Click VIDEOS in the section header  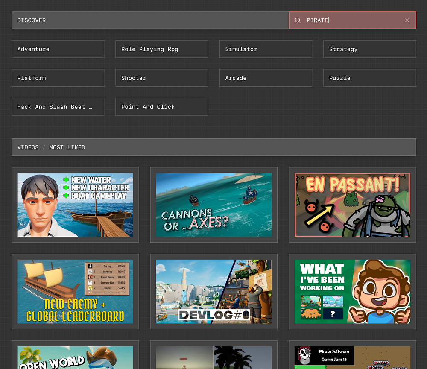(x=28, y=147)
